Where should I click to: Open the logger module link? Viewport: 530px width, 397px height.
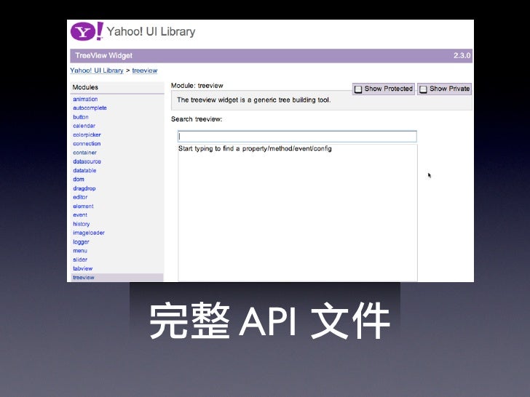[81, 242]
